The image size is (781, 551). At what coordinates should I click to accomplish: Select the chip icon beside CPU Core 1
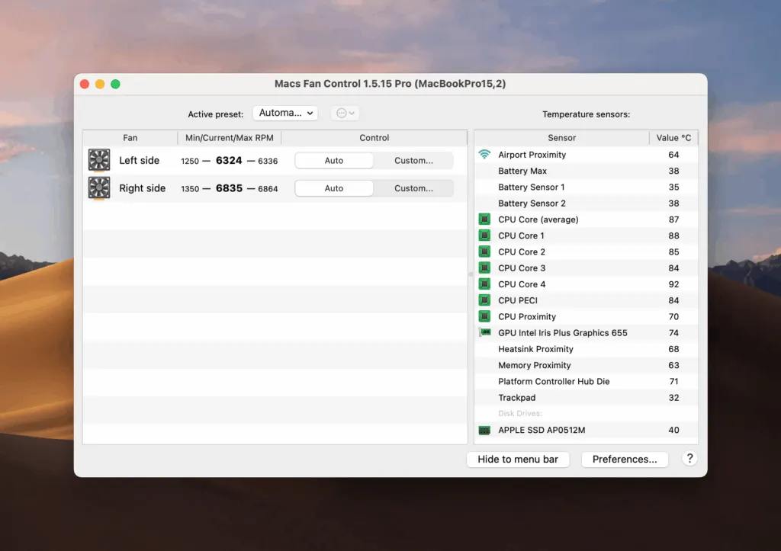pos(484,235)
